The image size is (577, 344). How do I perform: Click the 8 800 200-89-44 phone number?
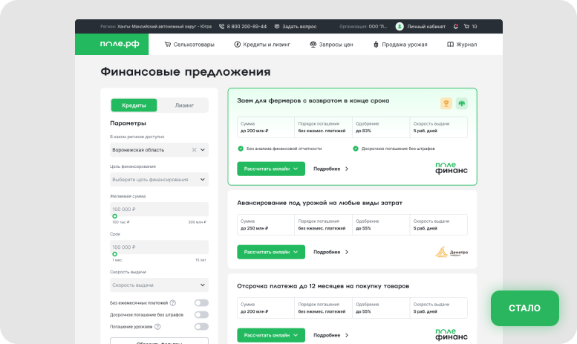click(x=247, y=27)
